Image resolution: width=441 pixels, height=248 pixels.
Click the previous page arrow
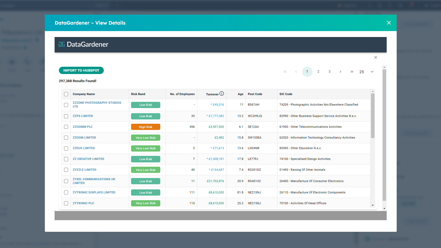click(x=296, y=72)
